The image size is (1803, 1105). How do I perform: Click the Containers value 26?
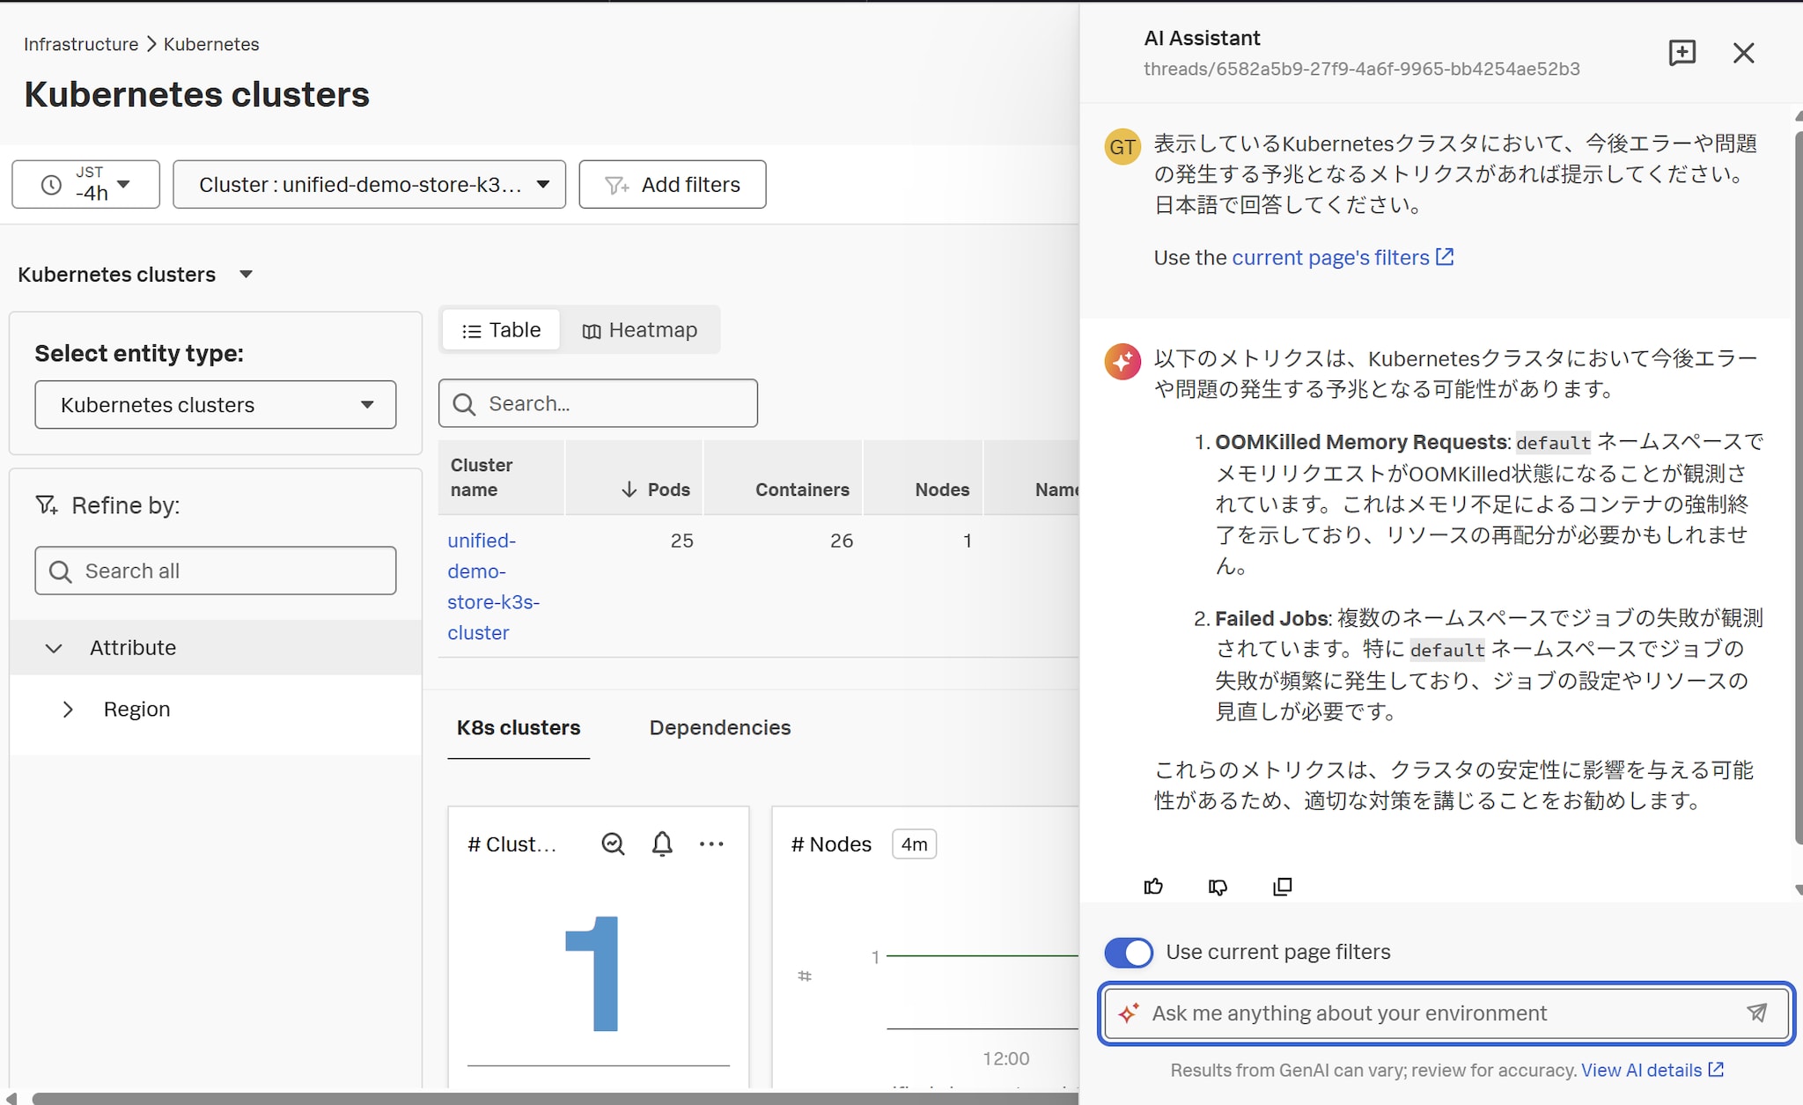(x=842, y=541)
